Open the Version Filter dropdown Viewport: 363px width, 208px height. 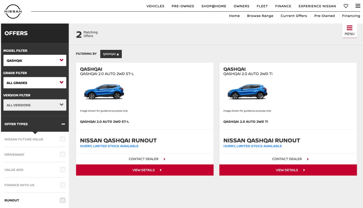click(35, 105)
